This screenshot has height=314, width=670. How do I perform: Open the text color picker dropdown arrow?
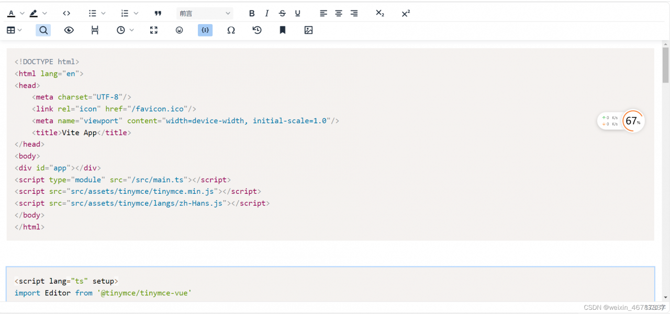tap(22, 13)
